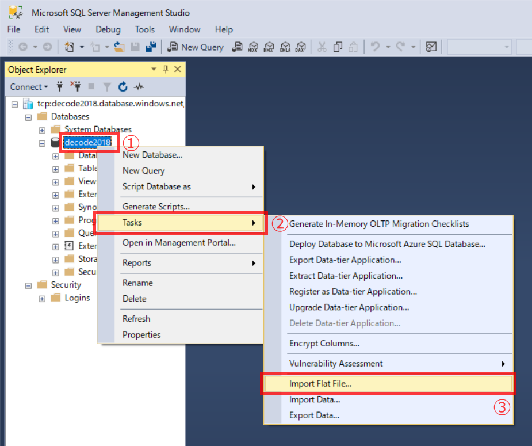Select Open in Management Portal...

(x=180, y=243)
